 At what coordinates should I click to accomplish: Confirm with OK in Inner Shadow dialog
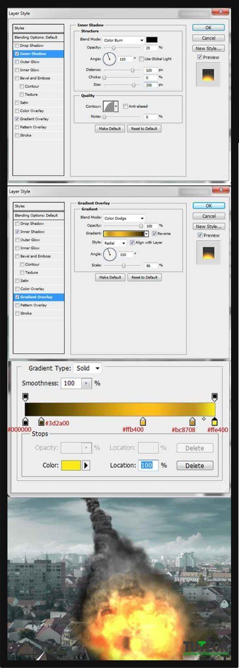pos(208,28)
